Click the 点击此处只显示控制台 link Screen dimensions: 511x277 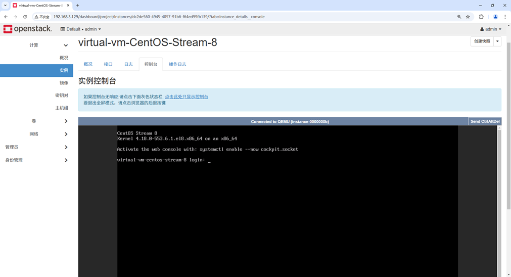click(187, 97)
